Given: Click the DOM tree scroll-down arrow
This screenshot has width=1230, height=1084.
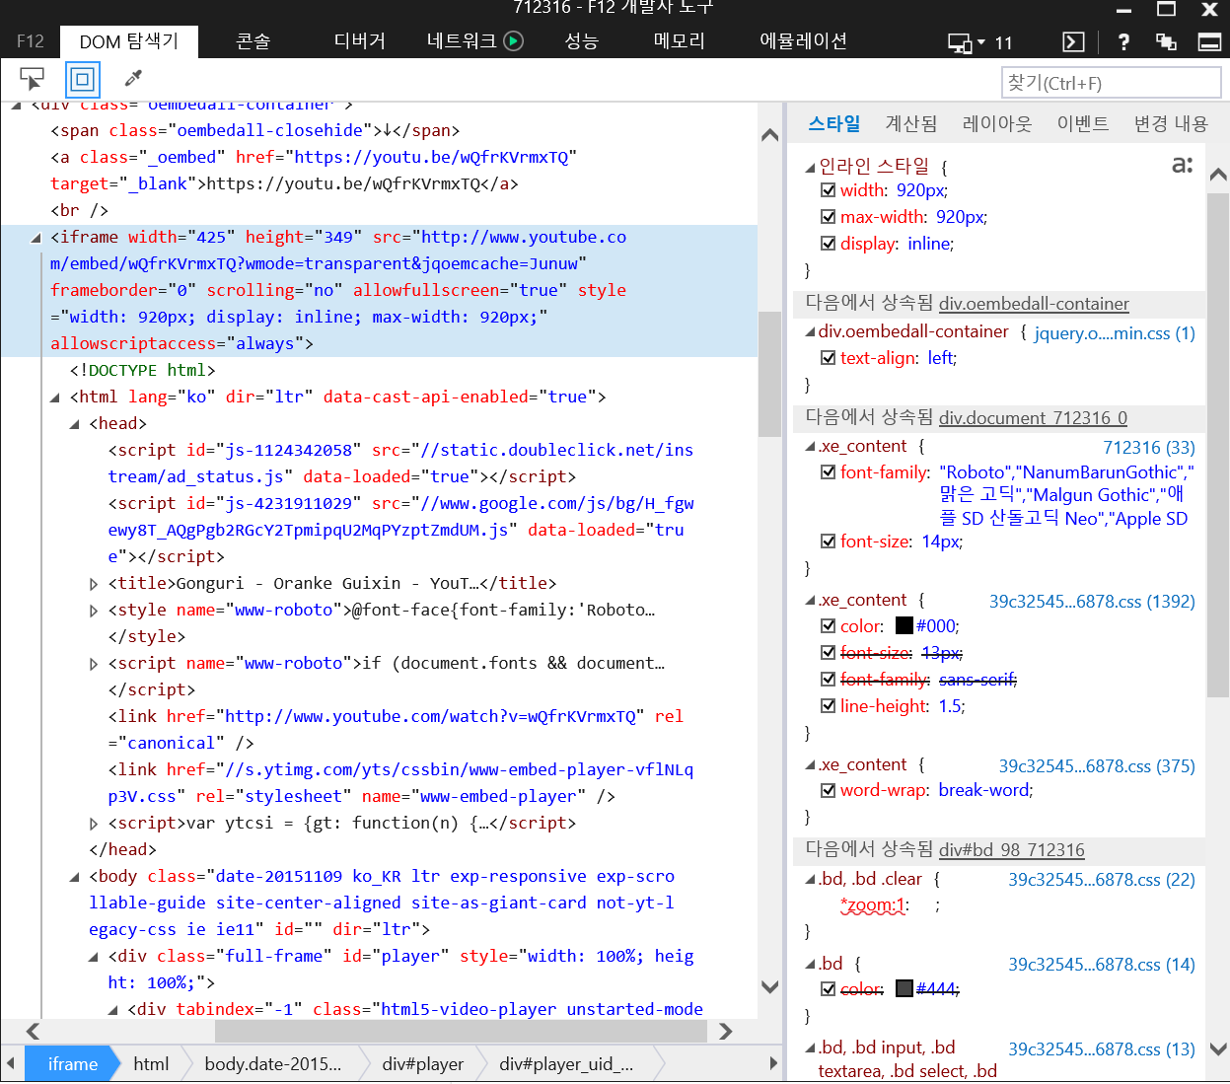Looking at the screenshot, I should 770,986.
